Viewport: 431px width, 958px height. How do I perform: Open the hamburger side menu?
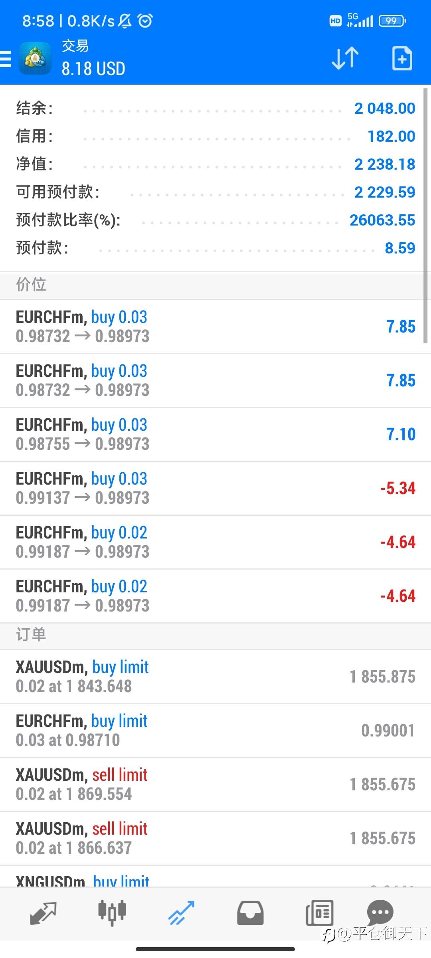6,59
